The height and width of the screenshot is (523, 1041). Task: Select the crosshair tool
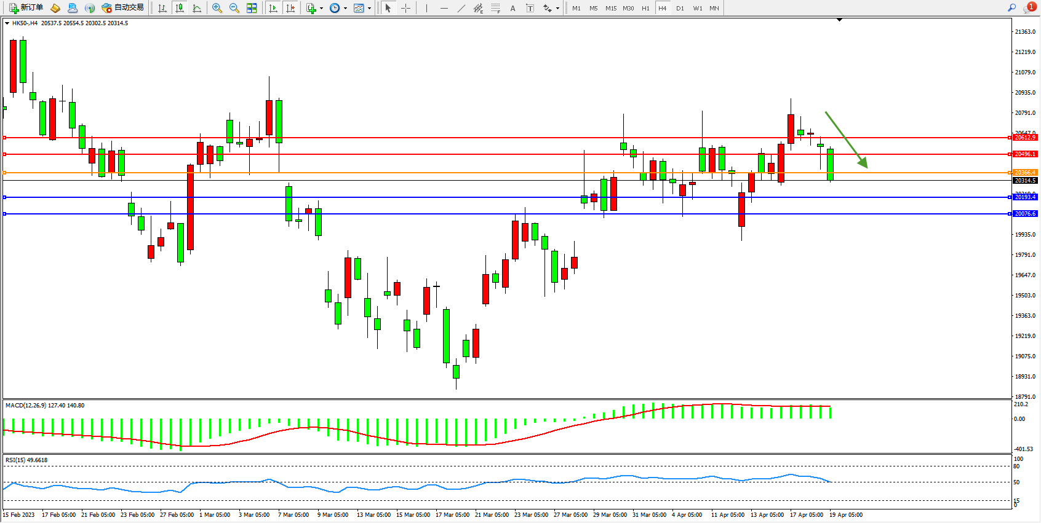click(406, 8)
